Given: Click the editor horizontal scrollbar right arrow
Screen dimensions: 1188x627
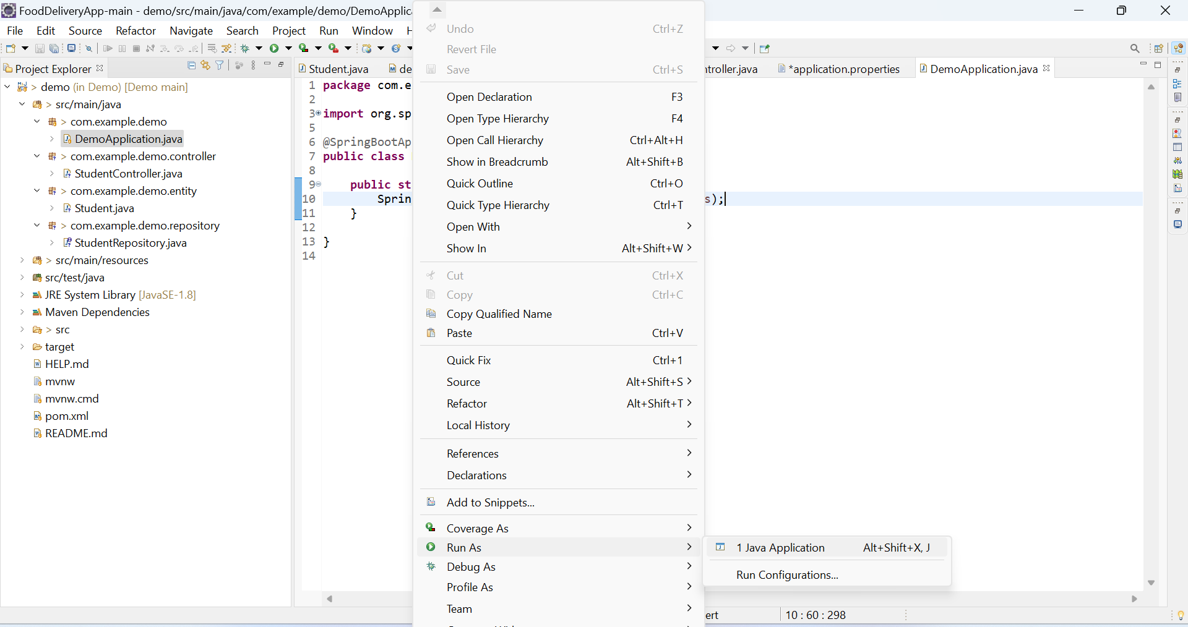Looking at the screenshot, I should tap(1135, 599).
